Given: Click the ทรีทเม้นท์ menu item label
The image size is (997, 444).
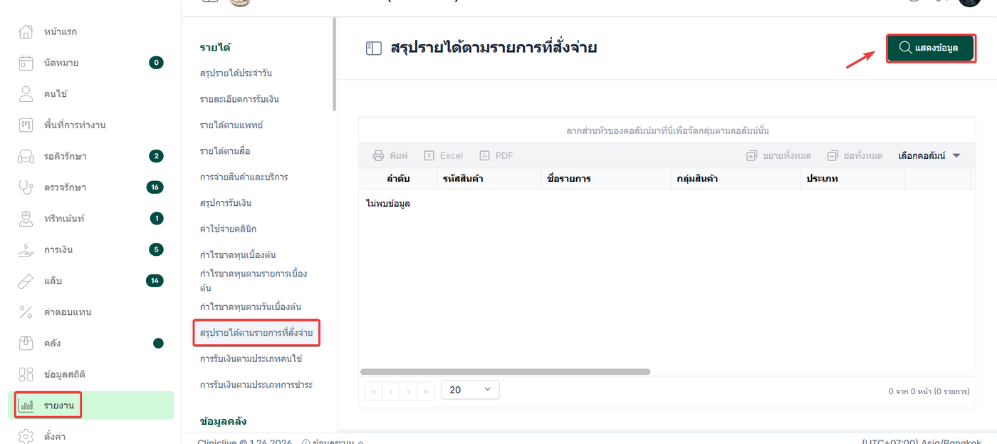Looking at the screenshot, I should click(x=64, y=218).
